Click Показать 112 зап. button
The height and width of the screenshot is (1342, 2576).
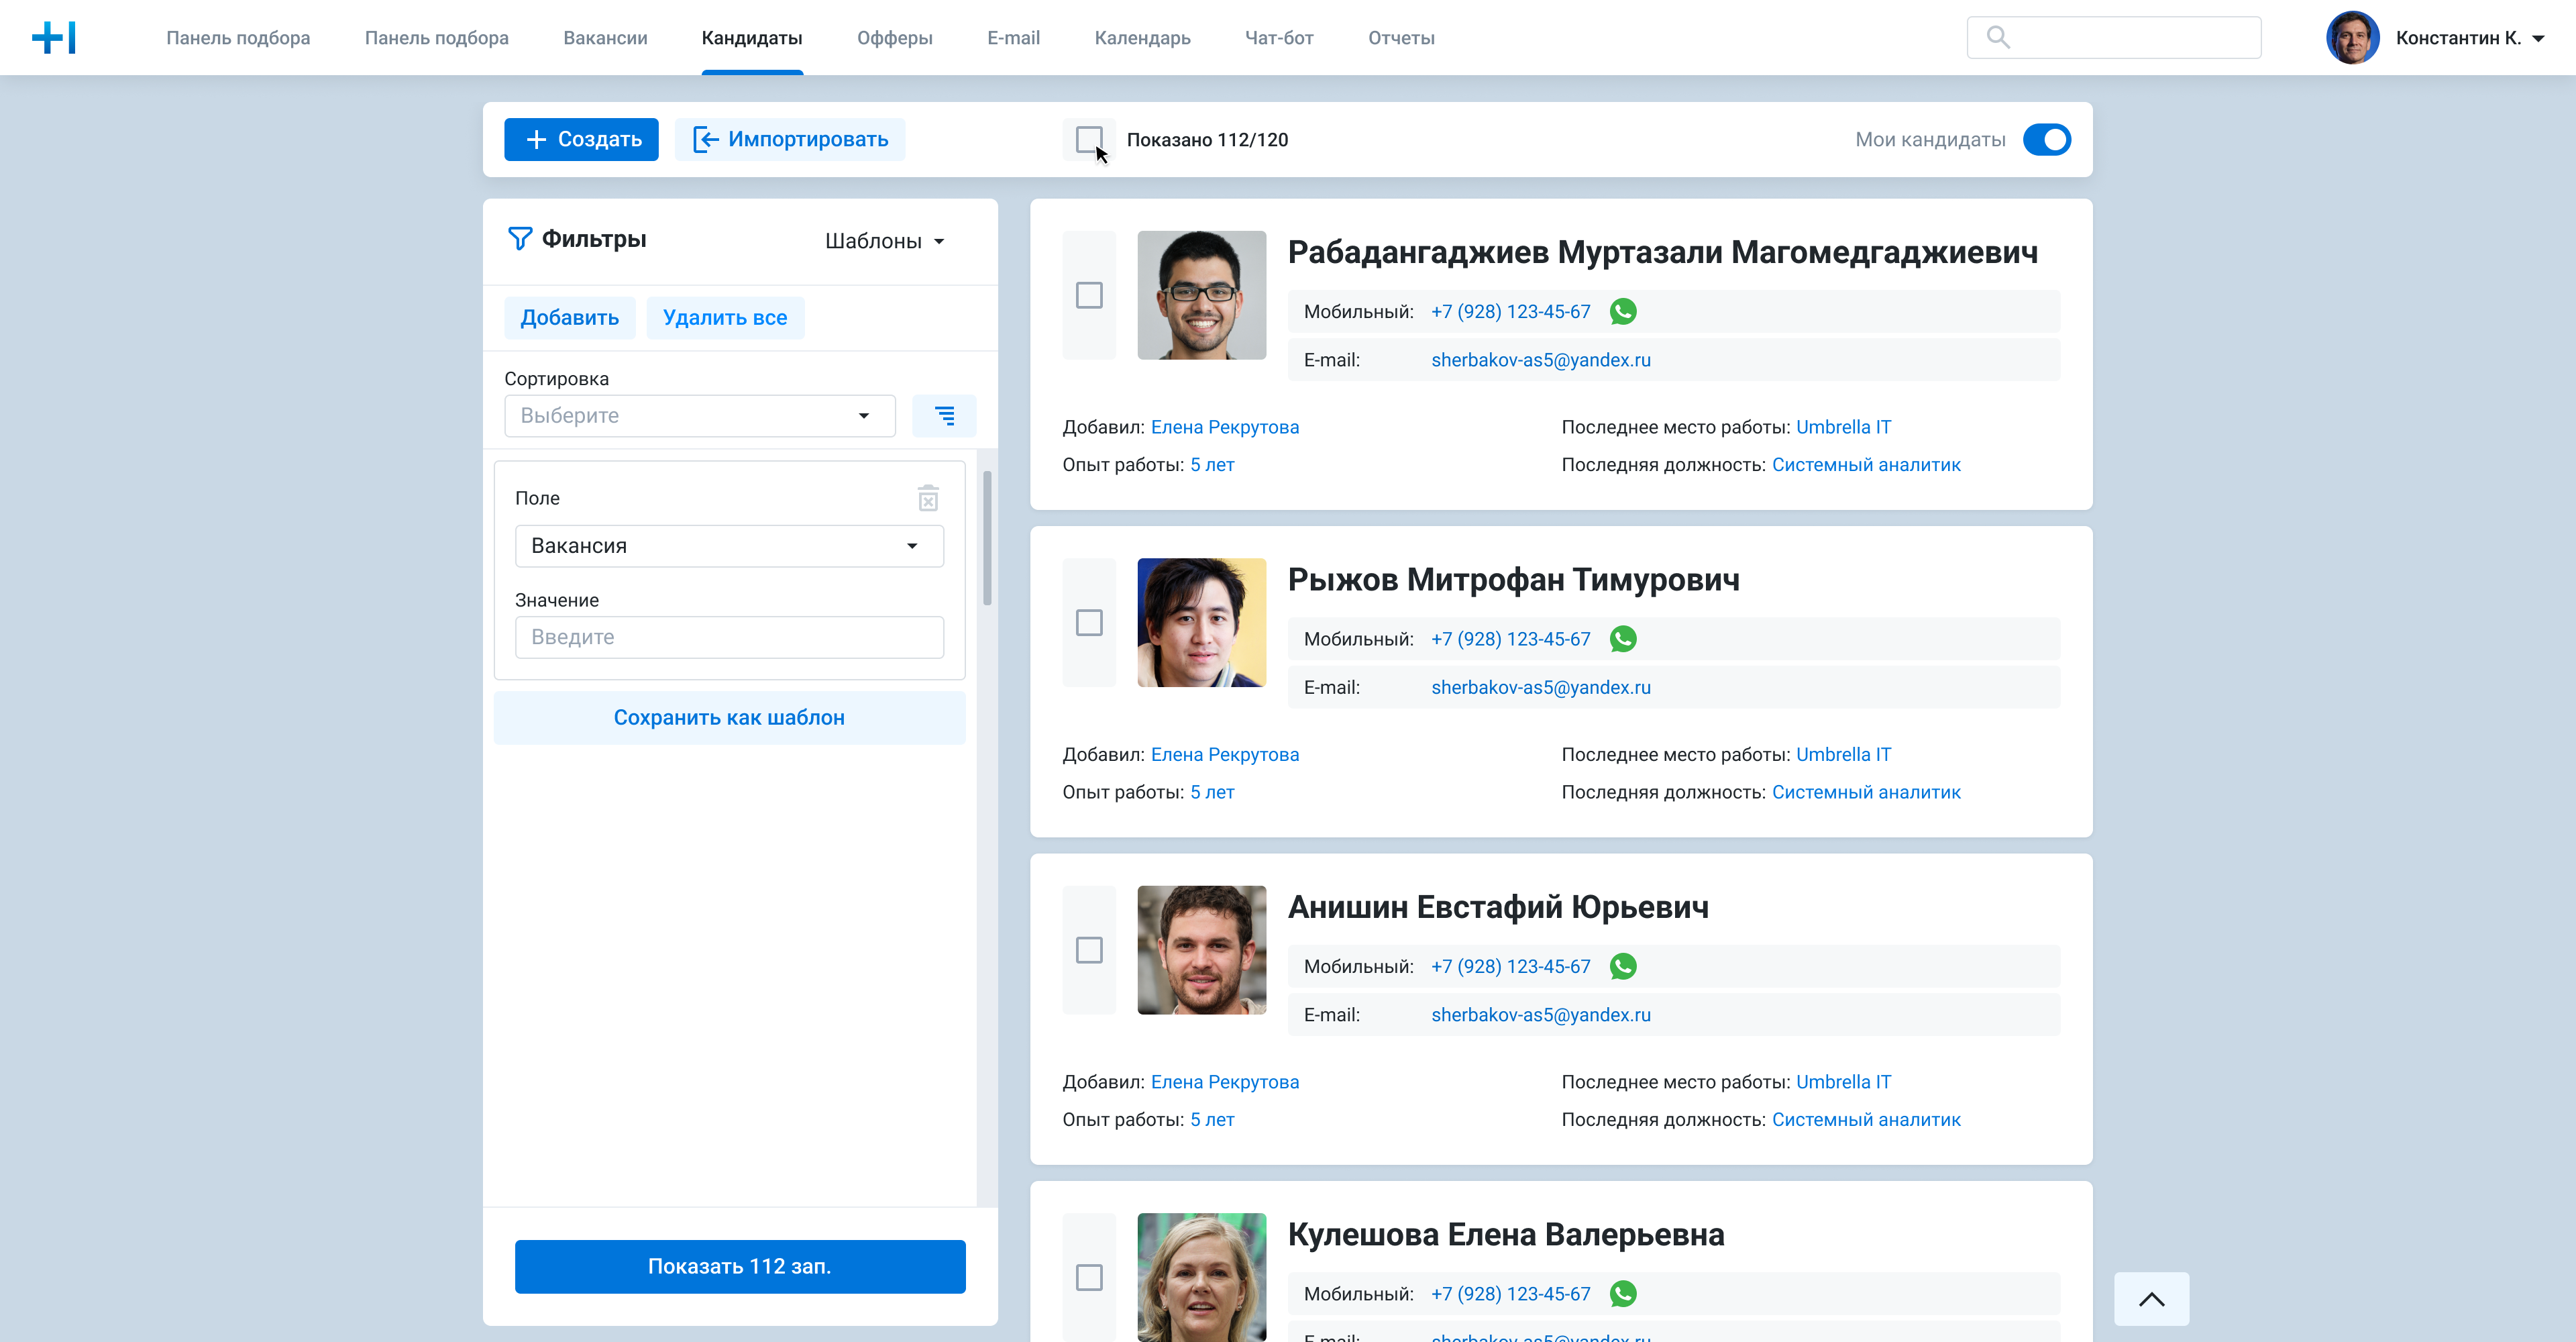point(740,1267)
